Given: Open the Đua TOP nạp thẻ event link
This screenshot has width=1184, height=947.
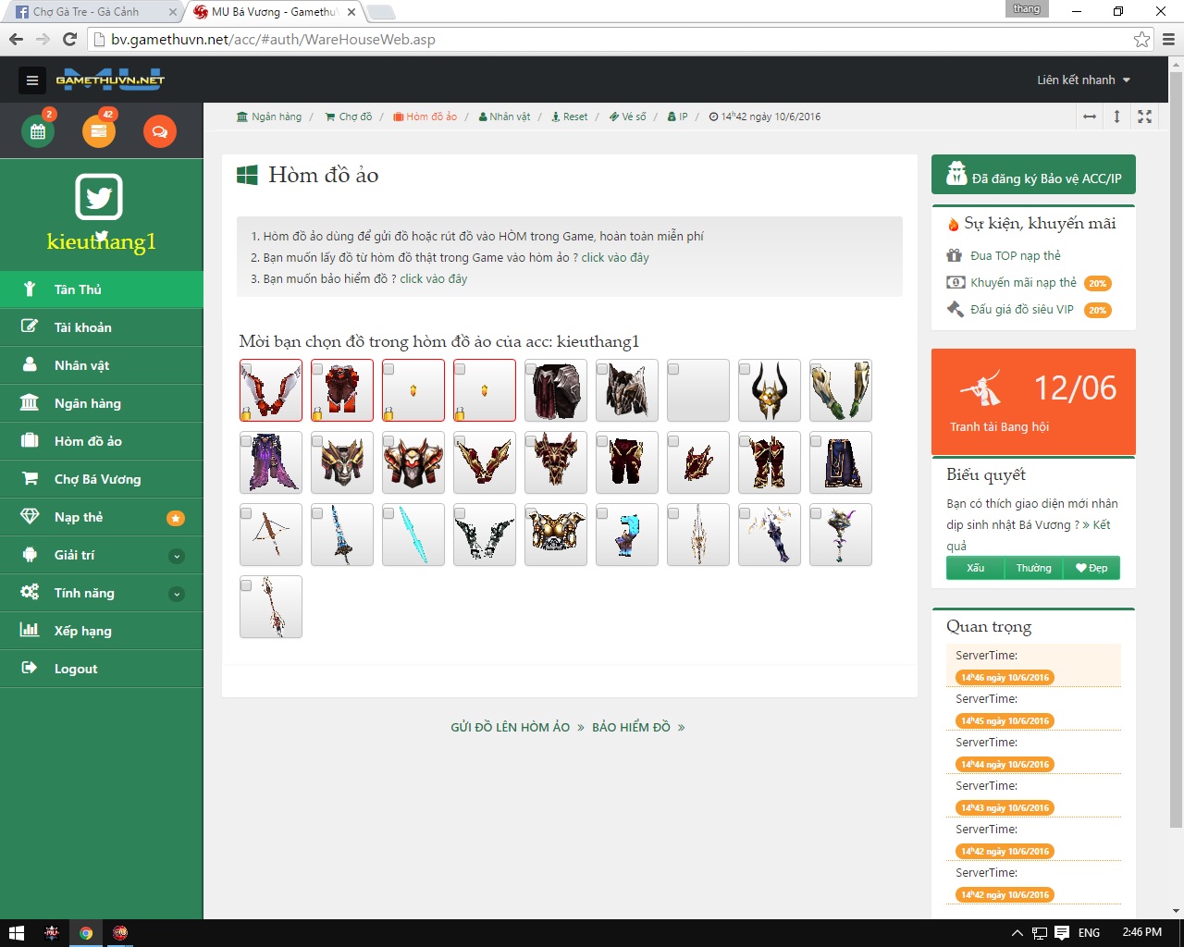Looking at the screenshot, I should pos(1016,256).
